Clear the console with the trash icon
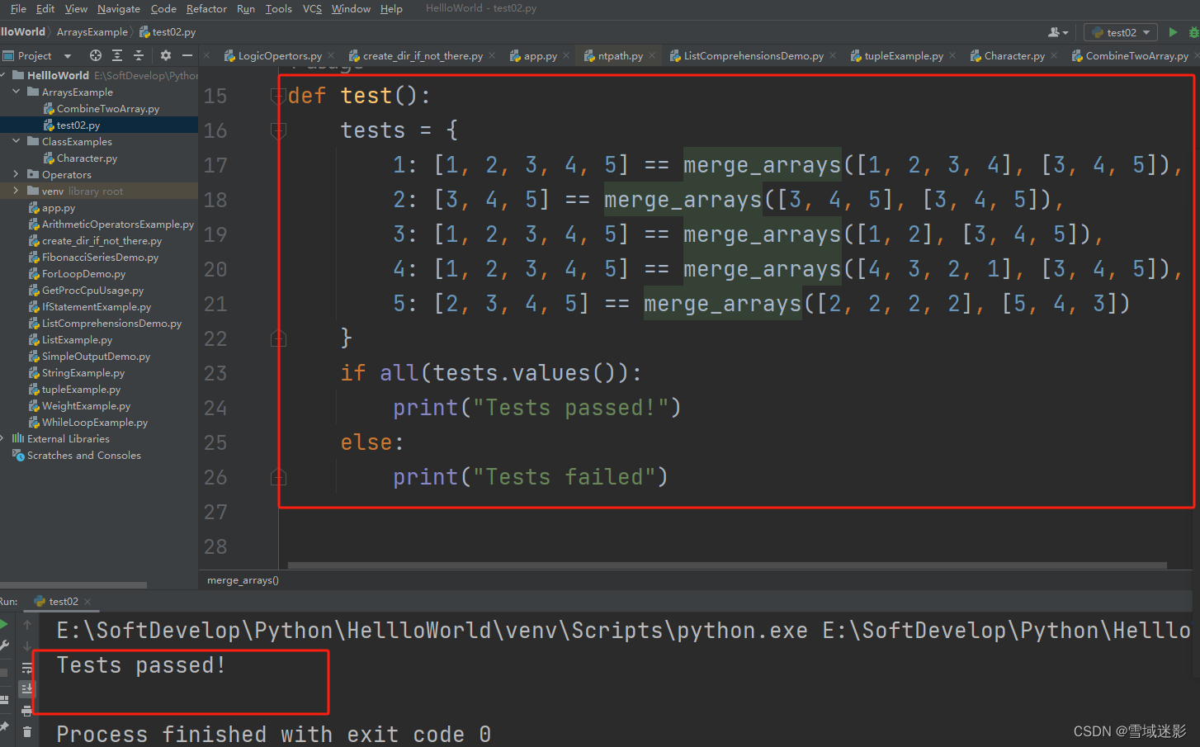 pos(27,731)
